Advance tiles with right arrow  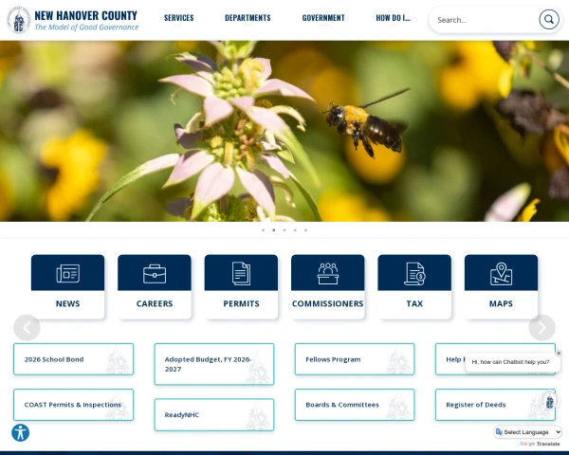541,328
